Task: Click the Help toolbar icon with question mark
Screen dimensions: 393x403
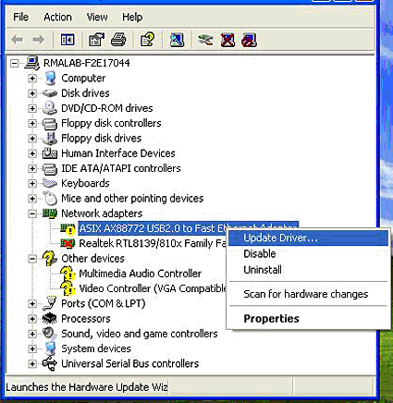Action: 147,40
